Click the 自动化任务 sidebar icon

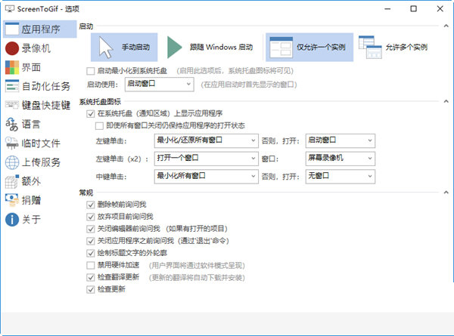(12, 86)
